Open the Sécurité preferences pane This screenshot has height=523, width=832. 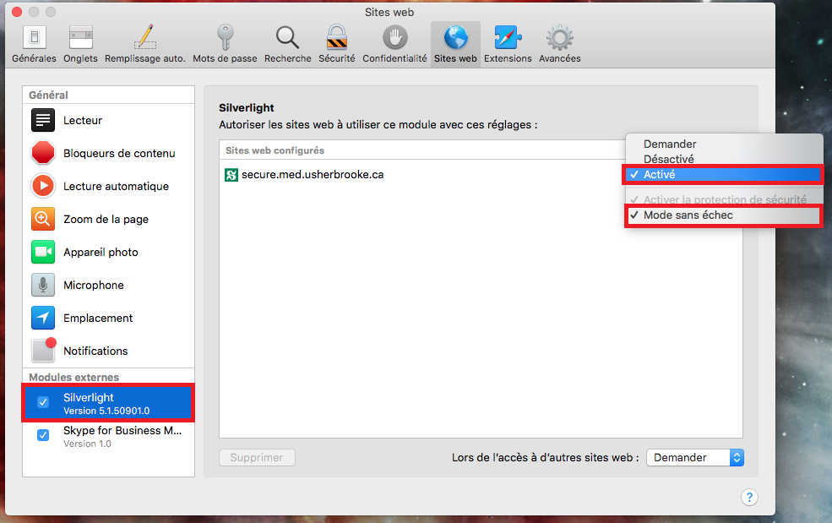click(336, 44)
